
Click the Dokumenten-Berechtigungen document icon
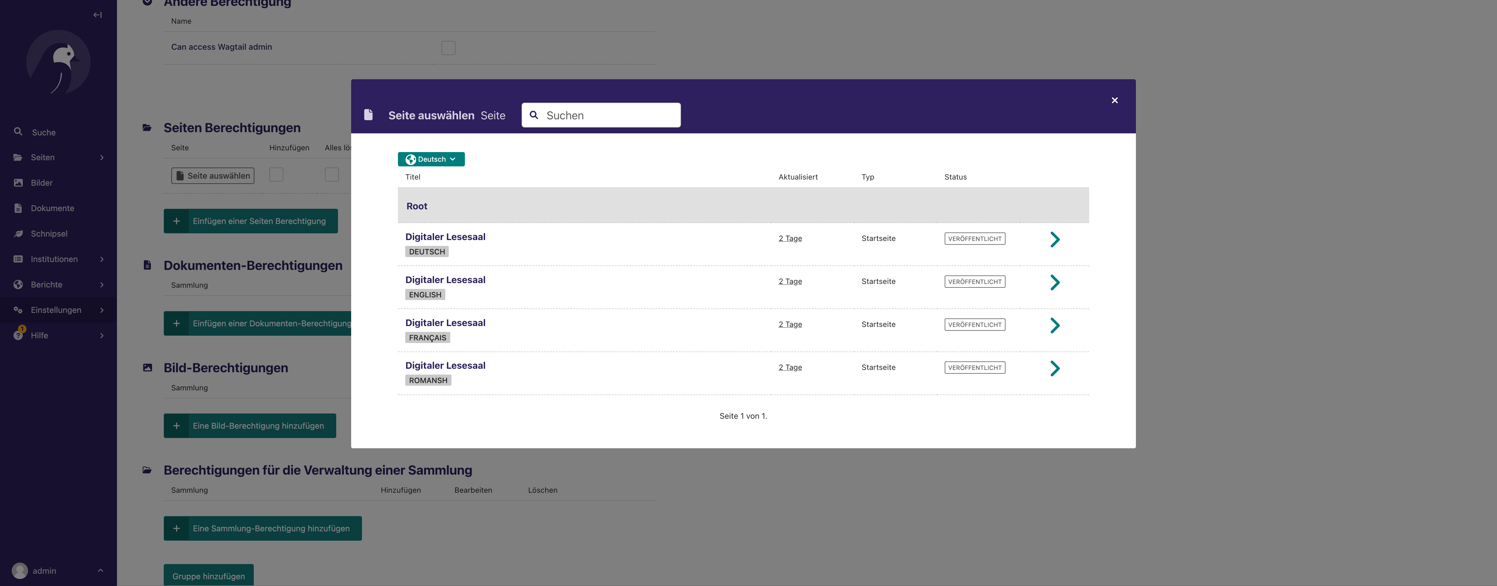pos(147,265)
